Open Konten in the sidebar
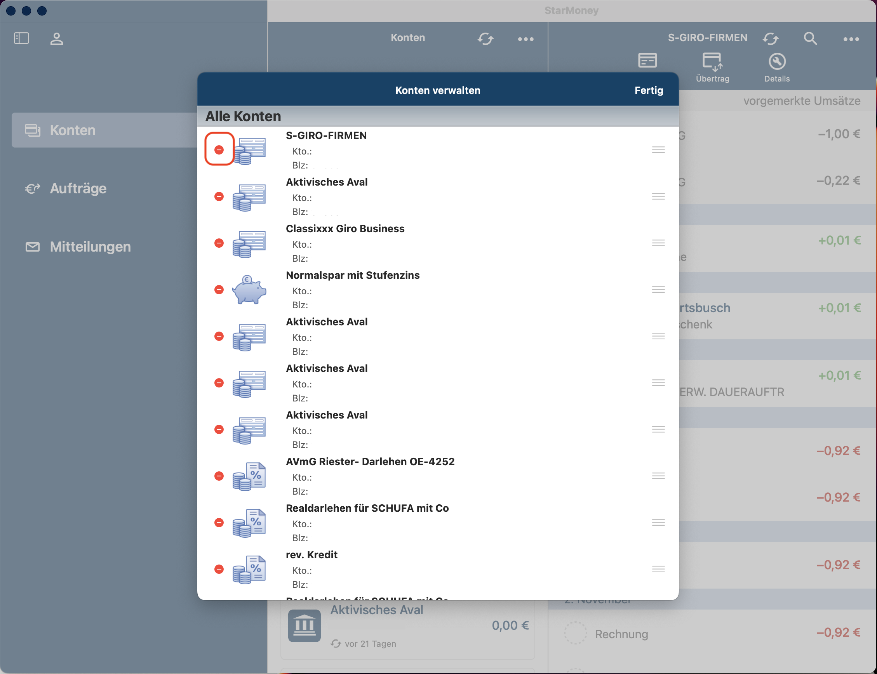This screenshot has width=877, height=674. click(x=104, y=130)
